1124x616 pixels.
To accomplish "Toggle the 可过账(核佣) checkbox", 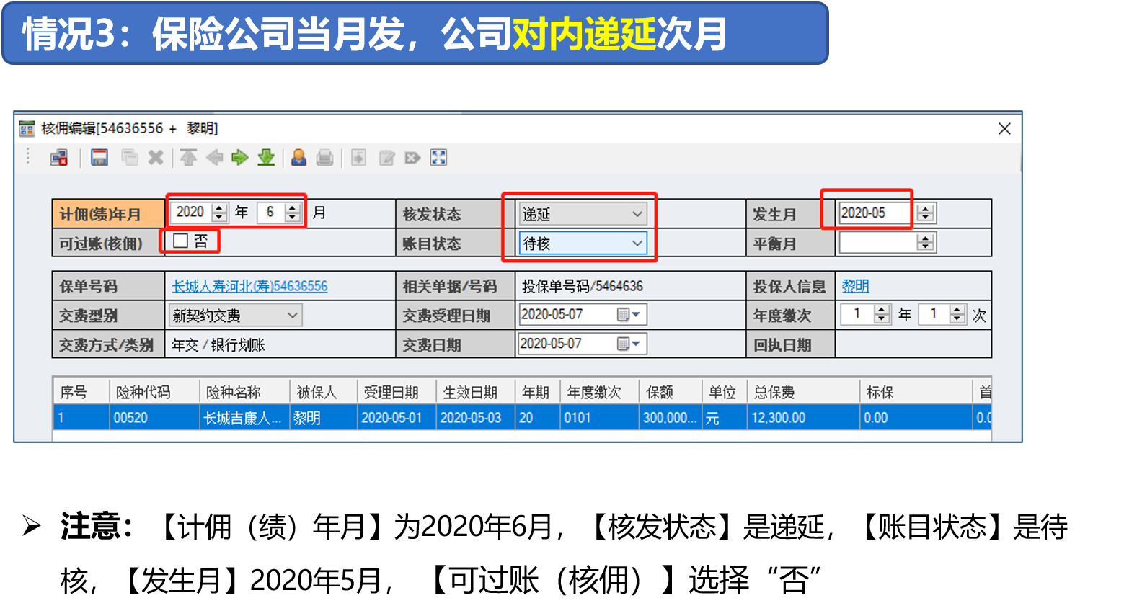I will 181,241.
